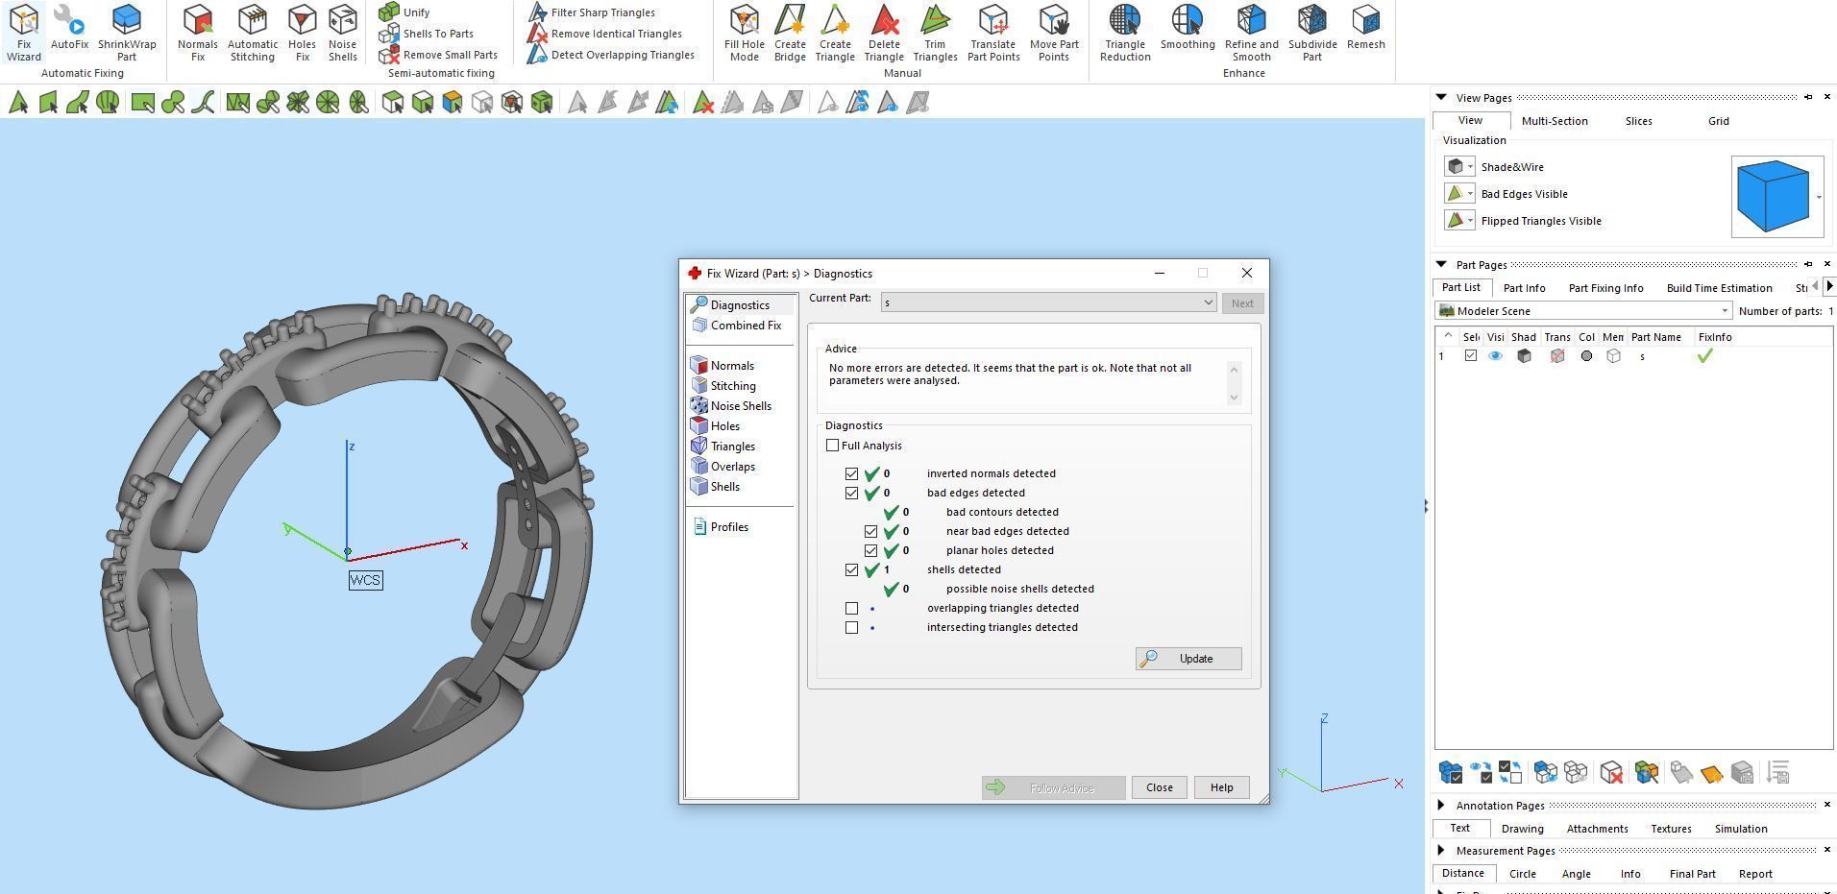Enable overlapping triangles detected checkbox
Screen dimensions: 1837x894
[x=851, y=608]
